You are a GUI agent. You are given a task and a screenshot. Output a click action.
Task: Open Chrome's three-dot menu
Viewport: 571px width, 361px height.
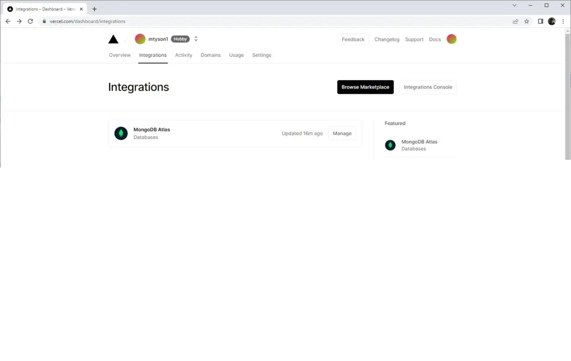click(x=563, y=21)
